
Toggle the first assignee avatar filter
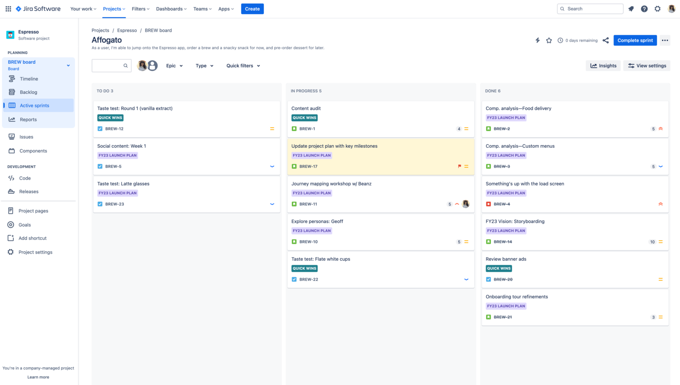(x=142, y=65)
